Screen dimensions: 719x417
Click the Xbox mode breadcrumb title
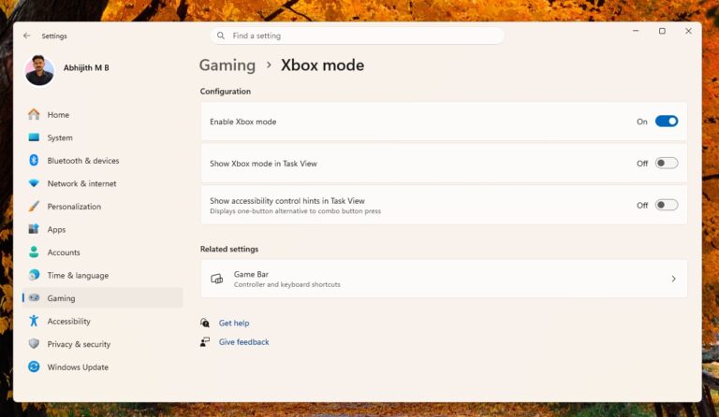tap(322, 65)
